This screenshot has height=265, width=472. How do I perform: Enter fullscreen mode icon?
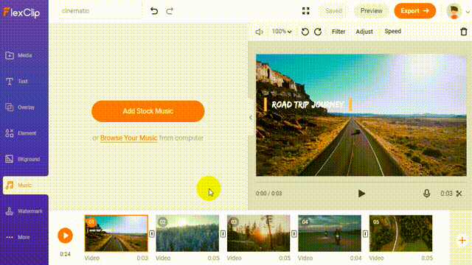pos(306,11)
